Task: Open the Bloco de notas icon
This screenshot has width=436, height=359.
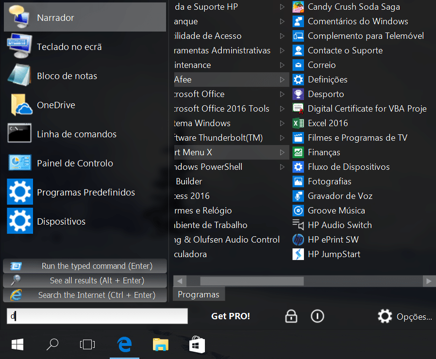Action: coord(19,76)
